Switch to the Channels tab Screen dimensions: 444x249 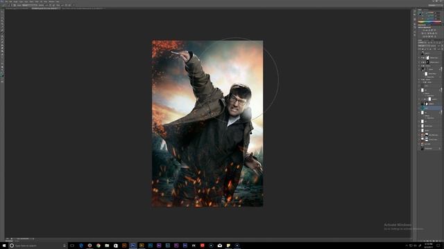425,40
